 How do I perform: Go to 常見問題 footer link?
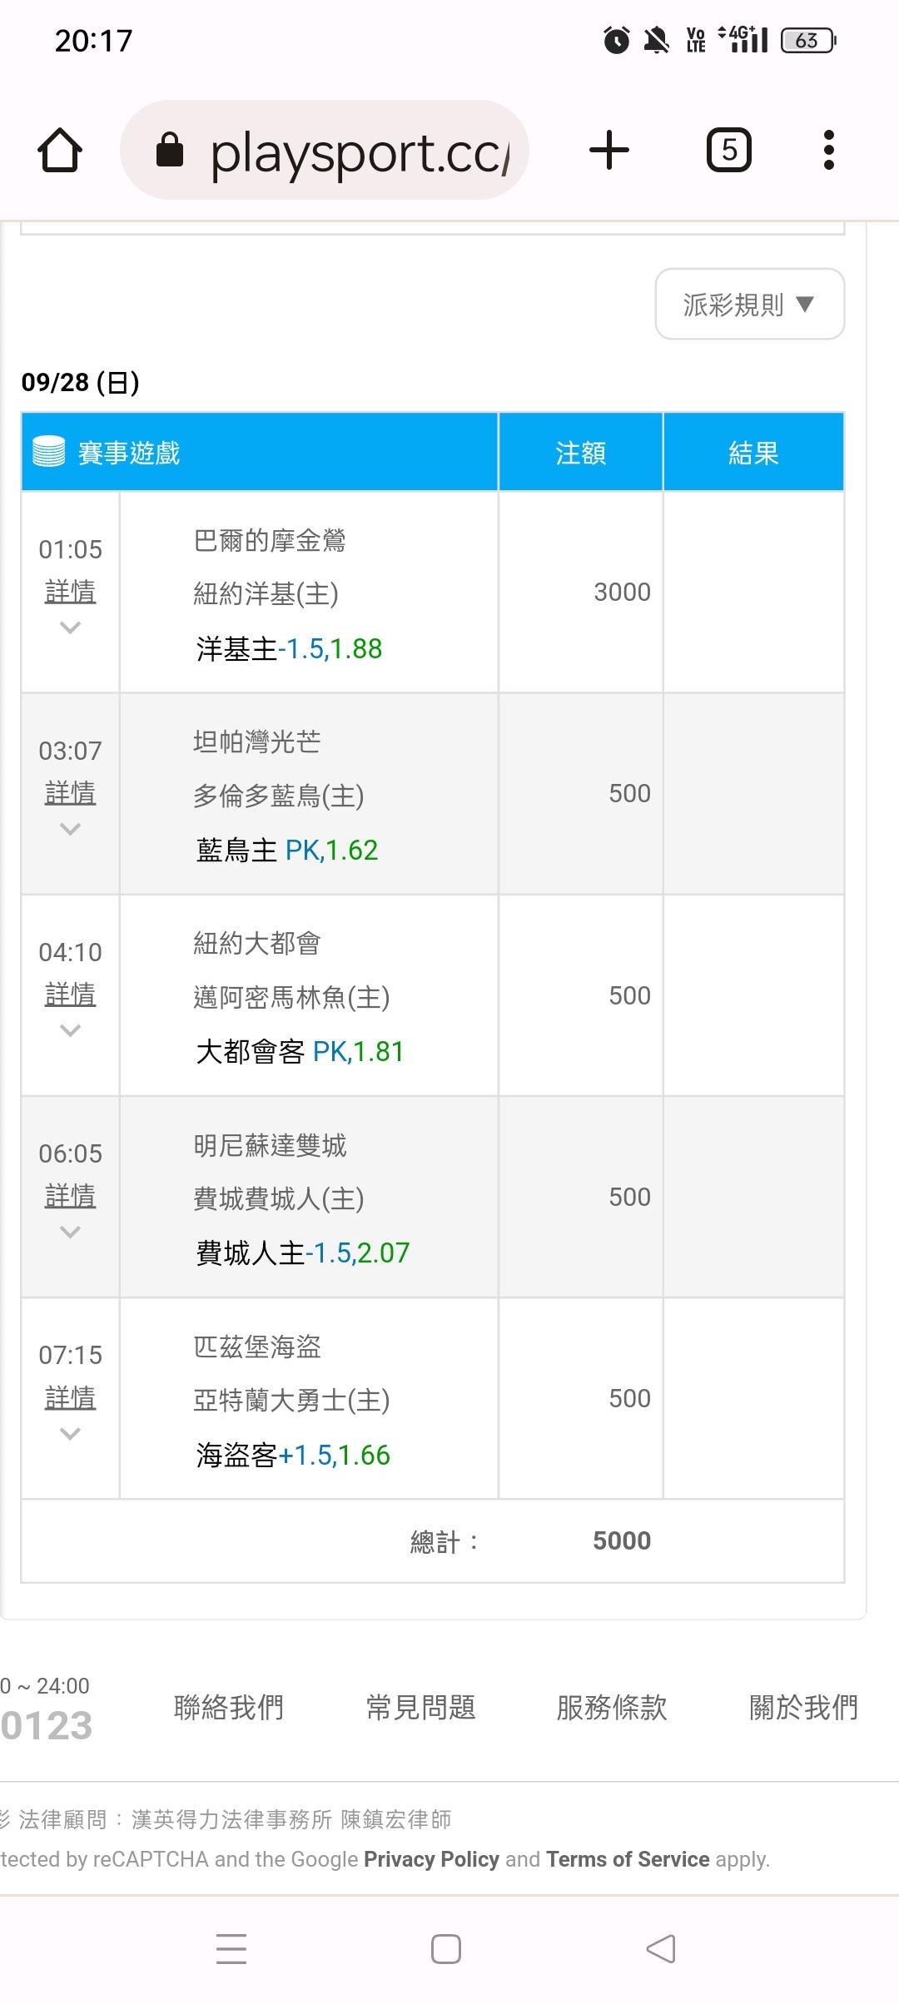point(420,1708)
